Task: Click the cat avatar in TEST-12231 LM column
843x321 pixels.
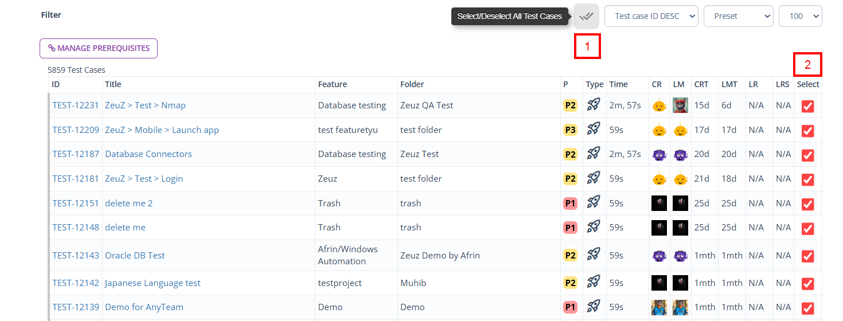Action: pos(680,105)
